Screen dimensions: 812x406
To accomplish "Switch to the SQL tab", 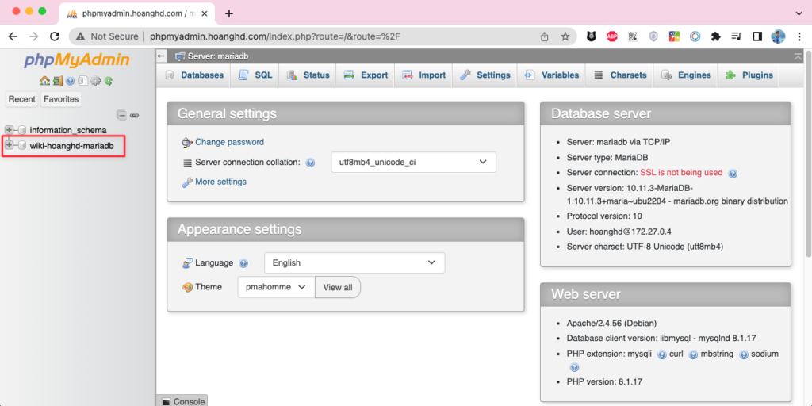I will coord(255,75).
